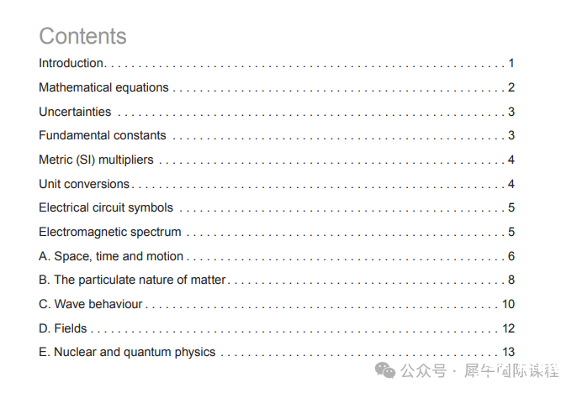Click page number 13 for Nuclear physics
Screen dimensions: 577x393
click(x=509, y=352)
